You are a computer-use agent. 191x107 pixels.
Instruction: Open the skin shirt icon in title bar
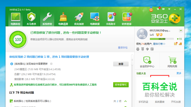[x=158, y=9]
